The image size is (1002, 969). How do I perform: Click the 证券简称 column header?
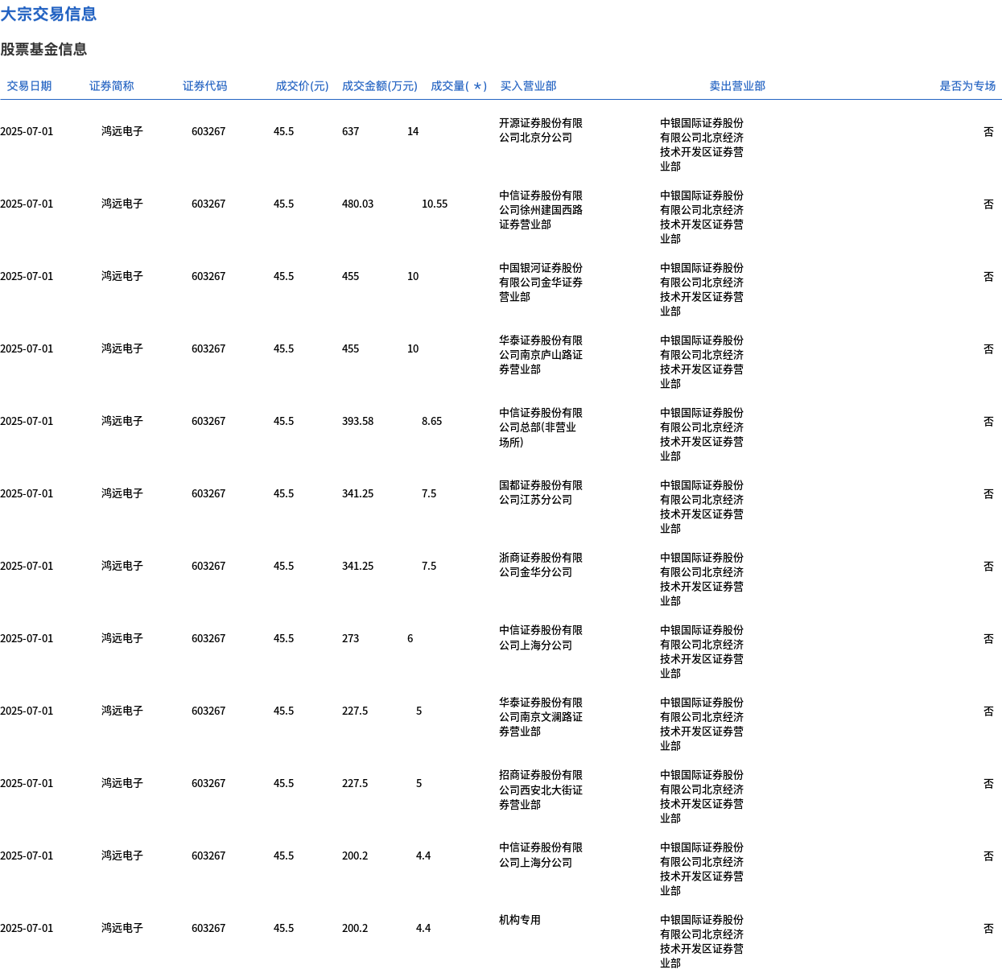tap(111, 86)
